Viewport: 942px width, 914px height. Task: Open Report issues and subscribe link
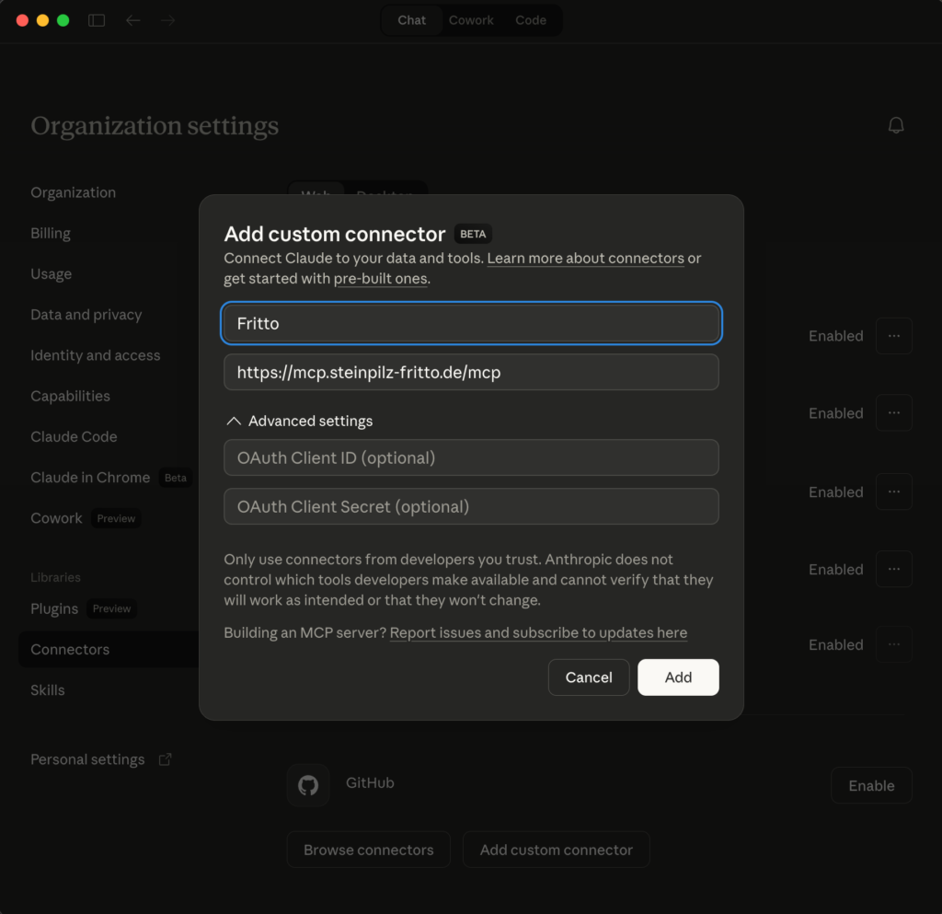(538, 633)
